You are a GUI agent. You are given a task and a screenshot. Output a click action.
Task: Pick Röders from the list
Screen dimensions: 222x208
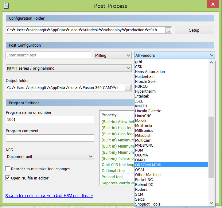coord(171,190)
